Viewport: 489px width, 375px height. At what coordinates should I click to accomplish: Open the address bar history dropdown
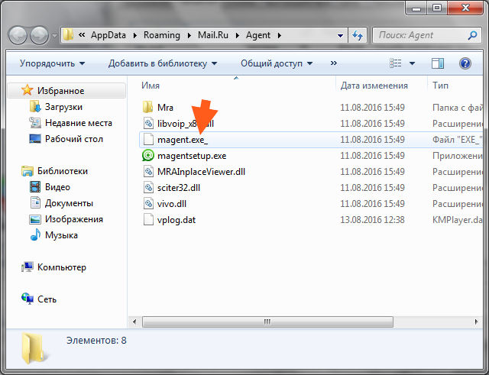pos(341,36)
